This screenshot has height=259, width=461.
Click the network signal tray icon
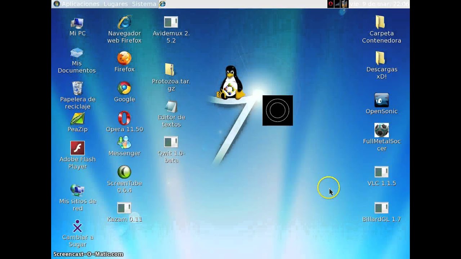[x=337, y=4]
